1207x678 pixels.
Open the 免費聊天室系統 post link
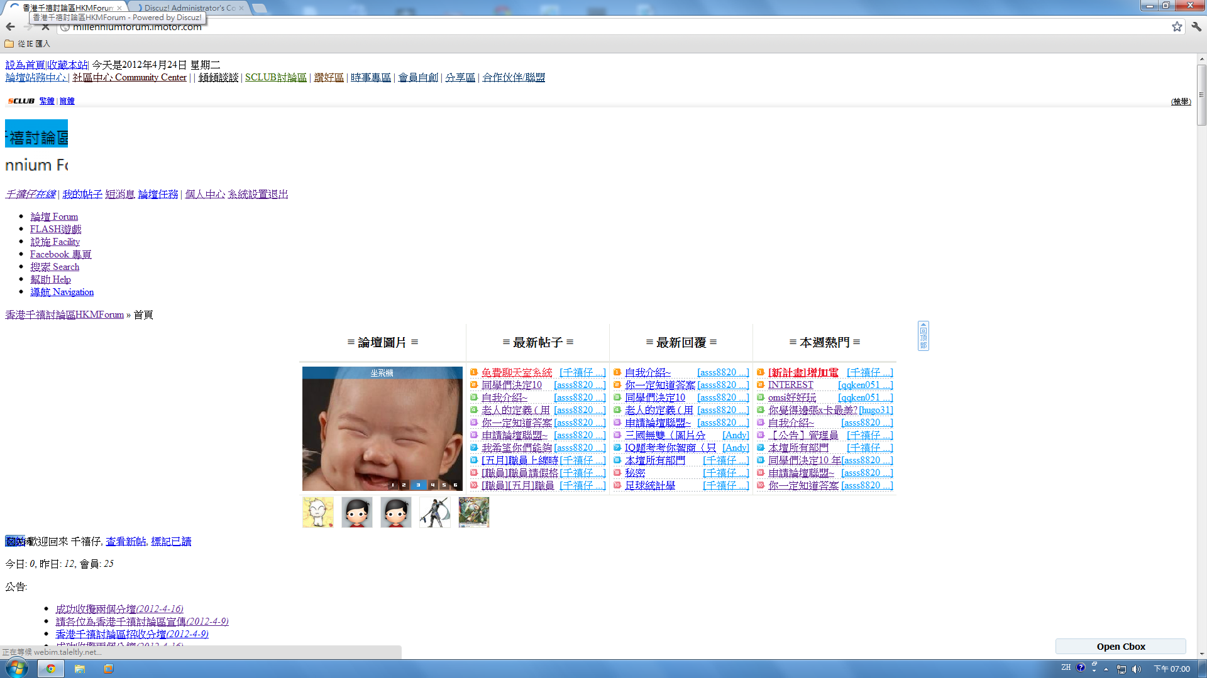[517, 373]
